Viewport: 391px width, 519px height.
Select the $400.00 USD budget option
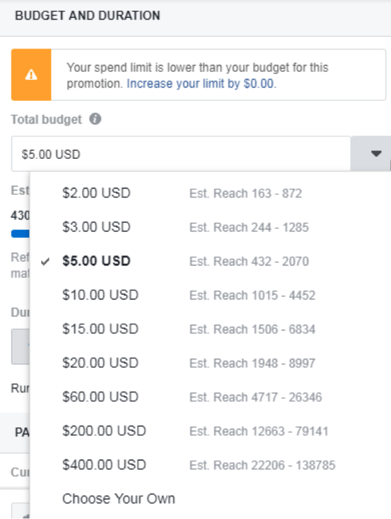point(210,465)
